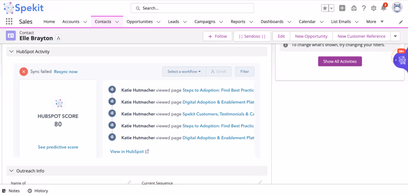Open the History utility item
408x195 pixels.
(x=38, y=191)
